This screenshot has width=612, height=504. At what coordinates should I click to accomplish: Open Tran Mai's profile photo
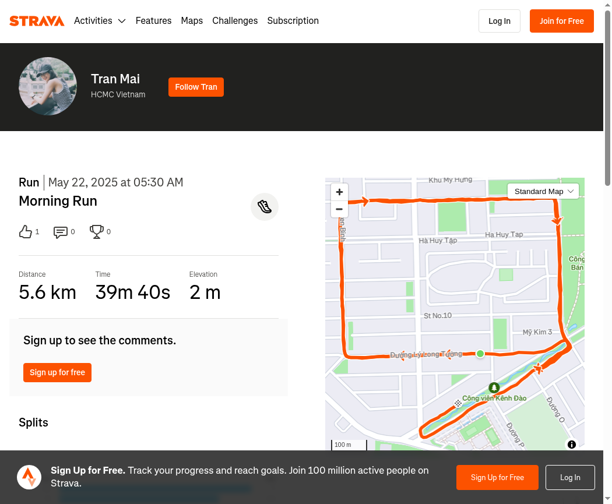(x=48, y=86)
